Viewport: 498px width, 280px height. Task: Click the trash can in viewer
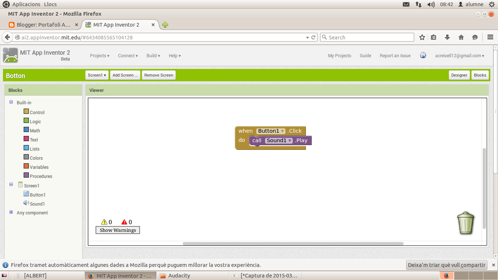click(x=466, y=223)
